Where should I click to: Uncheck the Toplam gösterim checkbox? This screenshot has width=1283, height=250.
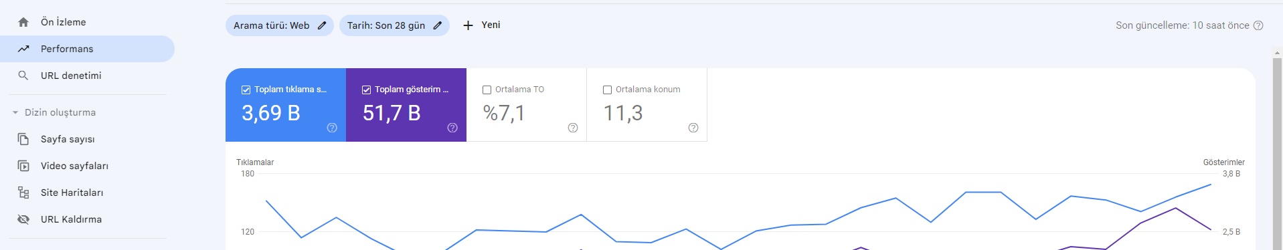click(x=366, y=90)
